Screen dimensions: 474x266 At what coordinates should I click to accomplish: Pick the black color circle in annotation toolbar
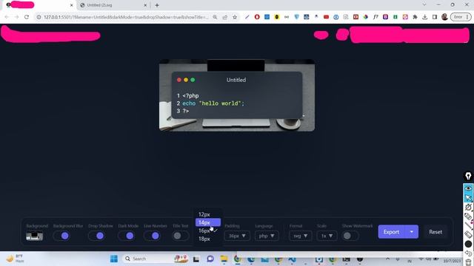468,244
